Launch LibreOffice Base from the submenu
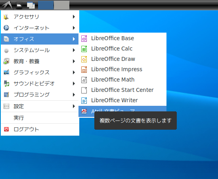The image size is (218, 179). point(122,39)
